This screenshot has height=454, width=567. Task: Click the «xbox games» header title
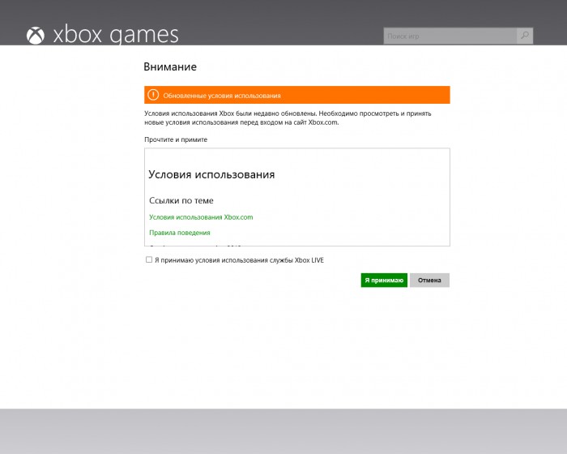pyautogui.click(x=116, y=35)
